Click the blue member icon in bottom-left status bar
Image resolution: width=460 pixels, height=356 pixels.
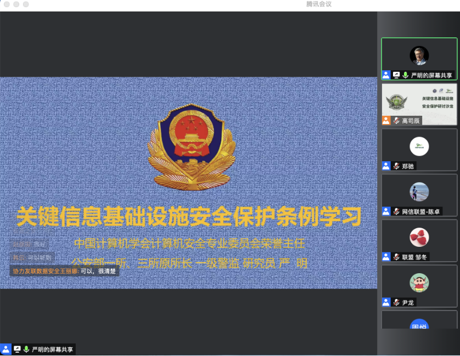pos(7,349)
